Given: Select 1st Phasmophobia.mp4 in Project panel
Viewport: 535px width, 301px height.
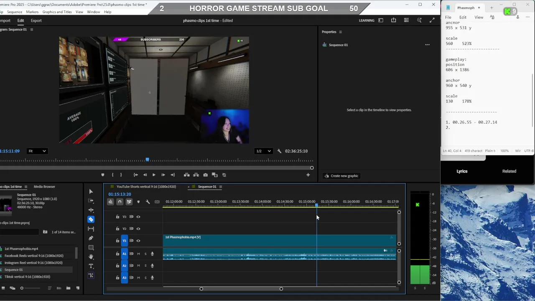Looking at the screenshot, I should (21, 249).
